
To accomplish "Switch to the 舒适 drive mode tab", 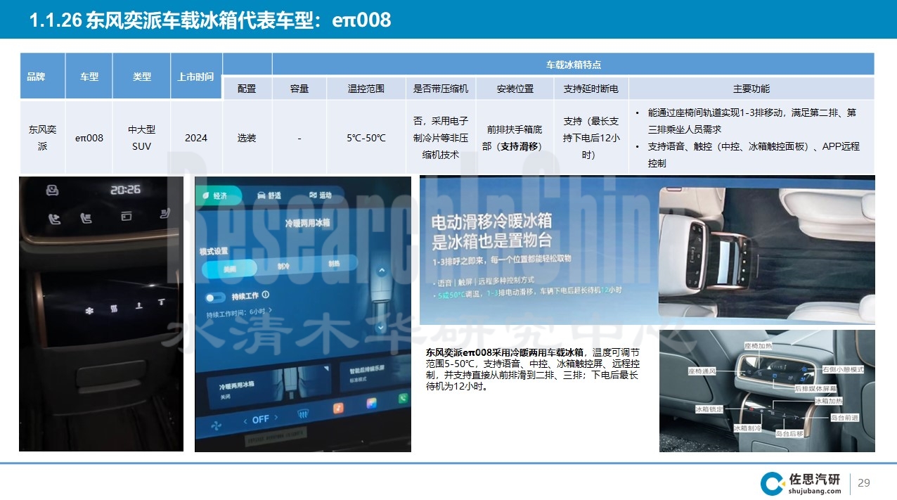I will point(269,195).
